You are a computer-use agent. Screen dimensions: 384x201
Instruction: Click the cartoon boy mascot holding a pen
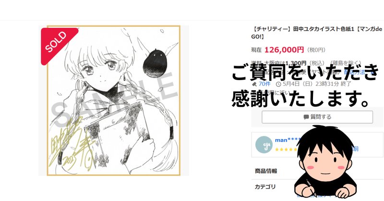tap(325, 162)
